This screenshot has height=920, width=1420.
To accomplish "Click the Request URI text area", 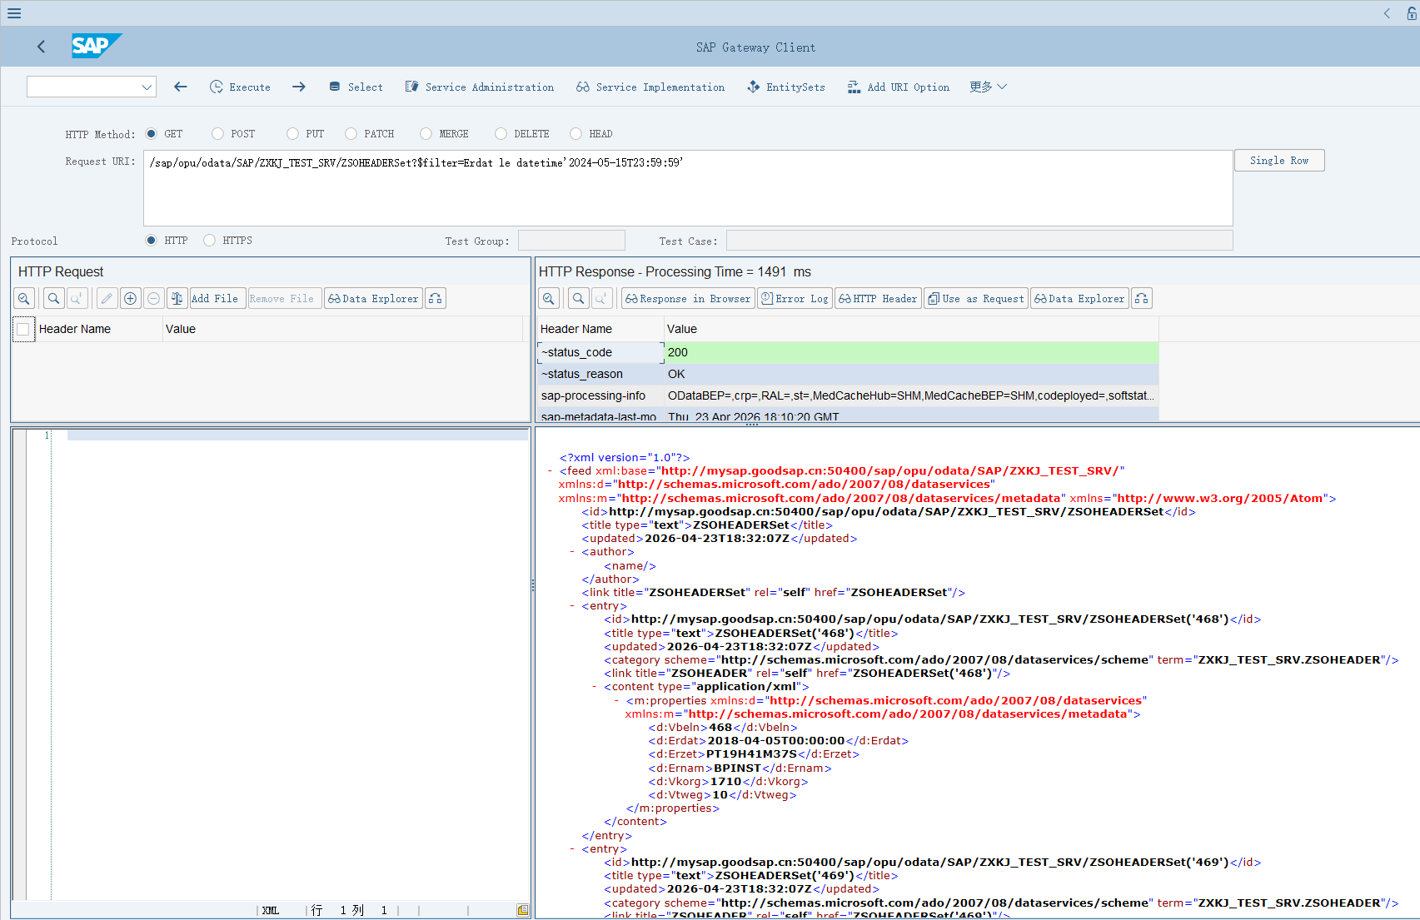I will [x=688, y=188].
